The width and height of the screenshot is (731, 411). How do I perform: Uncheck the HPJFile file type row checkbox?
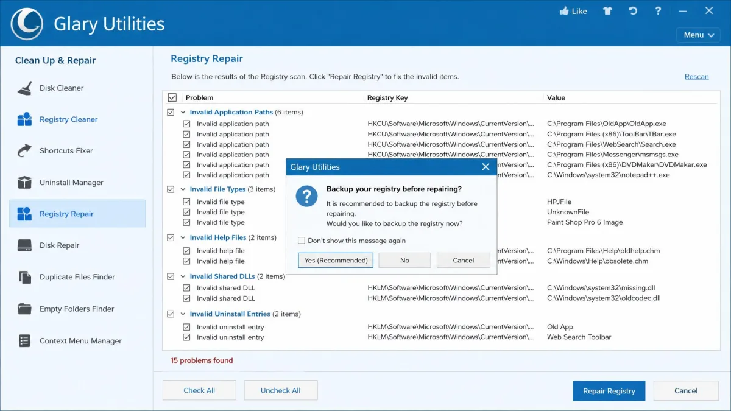(x=187, y=202)
